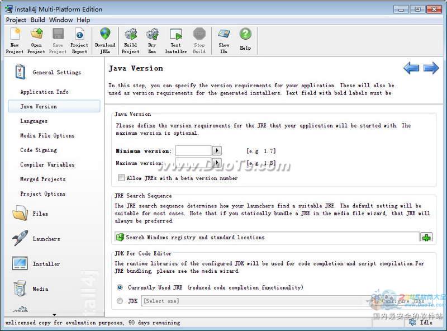The width and height of the screenshot is (447, 331).
Task: Open the Window menu
Action: coord(61,20)
